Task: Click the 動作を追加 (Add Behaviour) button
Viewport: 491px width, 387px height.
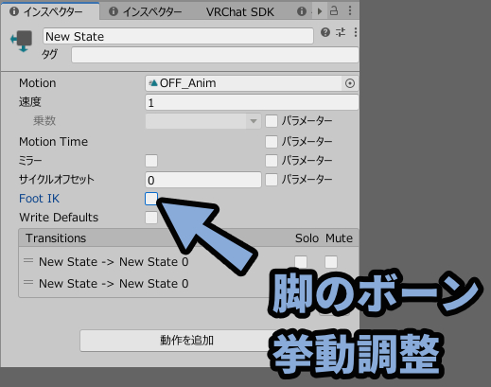Action: click(186, 341)
